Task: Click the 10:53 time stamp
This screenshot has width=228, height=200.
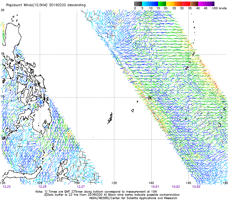Action: (196, 187)
